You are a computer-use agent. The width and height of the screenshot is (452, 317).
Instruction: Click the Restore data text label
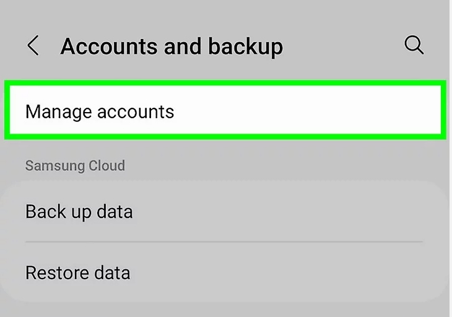point(78,272)
